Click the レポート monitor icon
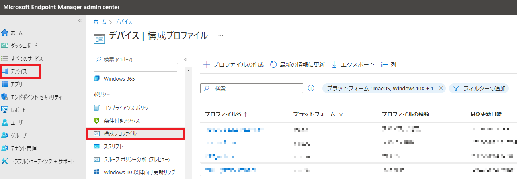The width and height of the screenshot is (517, 179). coord(5,110)
